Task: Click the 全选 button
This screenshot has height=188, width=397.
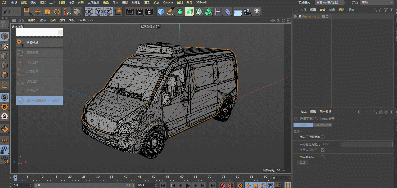Action: point(302,162)
